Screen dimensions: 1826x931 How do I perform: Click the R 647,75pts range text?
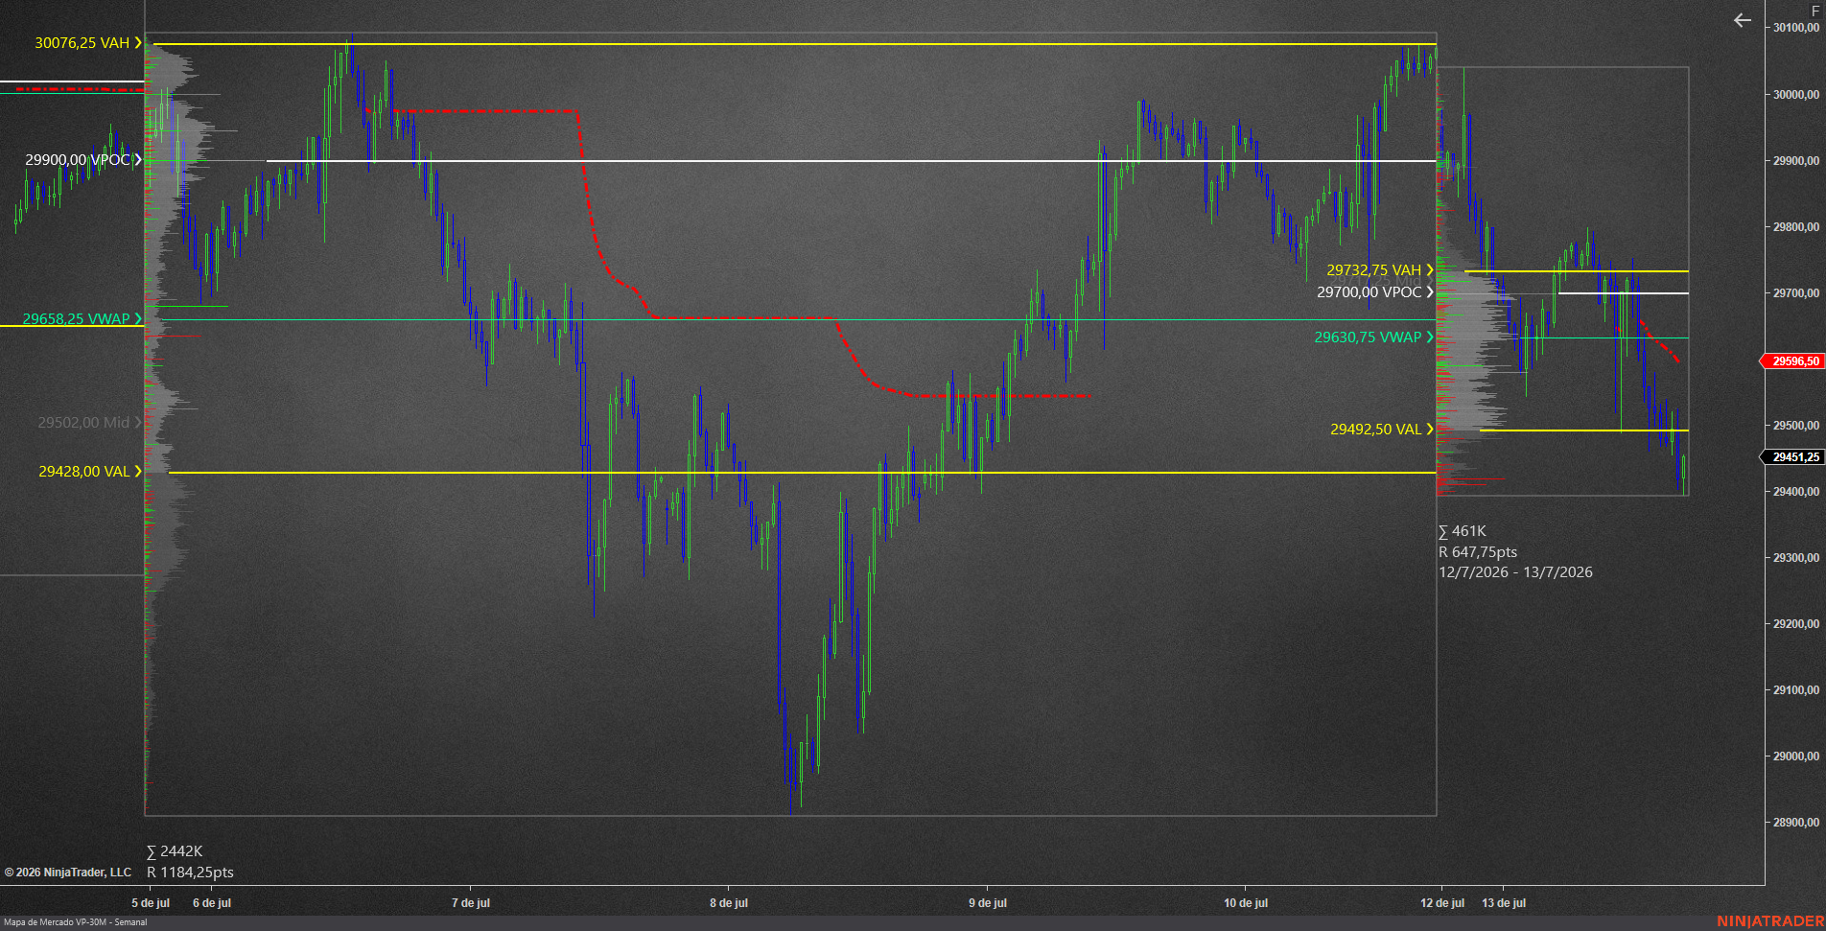click(x=1478, y=552)
